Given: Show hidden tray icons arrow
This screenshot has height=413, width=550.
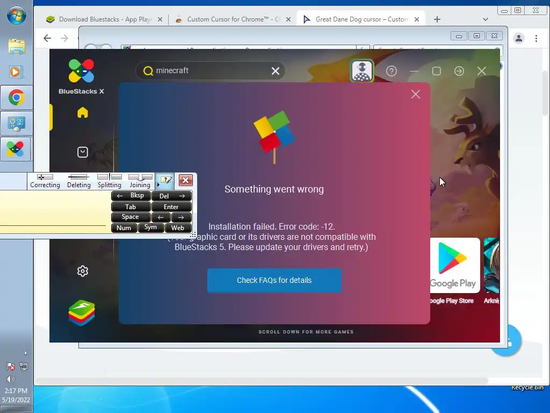Looking at the screenshot, I should pyautogui.click(x=25, y=353).
